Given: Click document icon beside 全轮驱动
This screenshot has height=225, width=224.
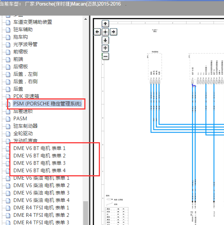Looking at the screenshot, I should pos(8,134).
